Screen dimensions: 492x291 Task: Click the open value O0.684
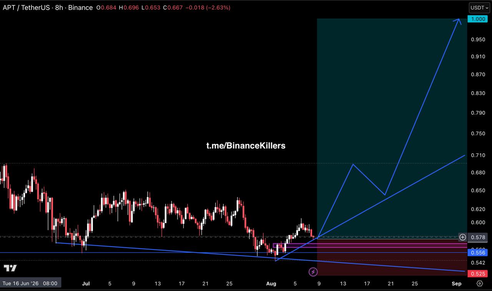(106, 8)
